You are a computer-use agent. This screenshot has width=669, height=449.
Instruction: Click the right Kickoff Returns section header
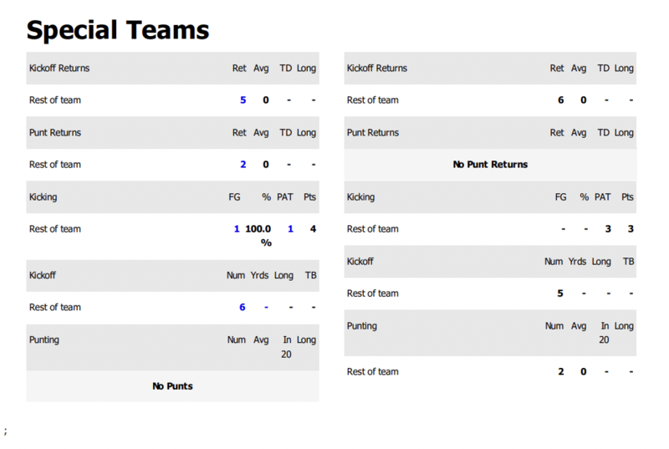point(377,69)
